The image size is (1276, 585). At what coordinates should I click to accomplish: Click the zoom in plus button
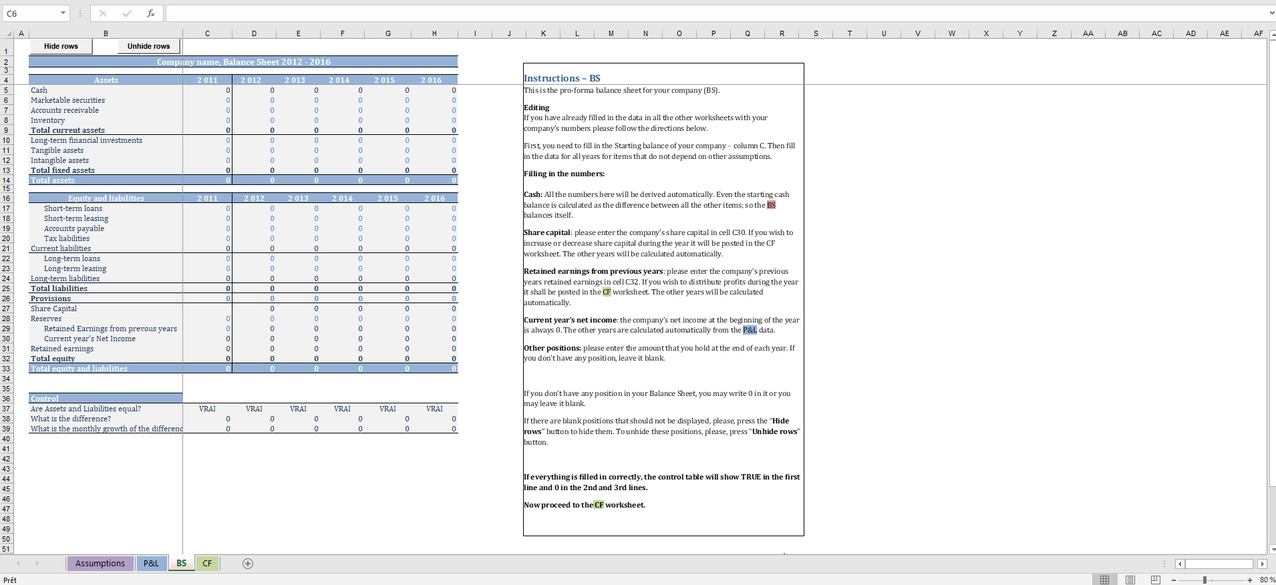pyautogui.click(x=1250, y=580)
